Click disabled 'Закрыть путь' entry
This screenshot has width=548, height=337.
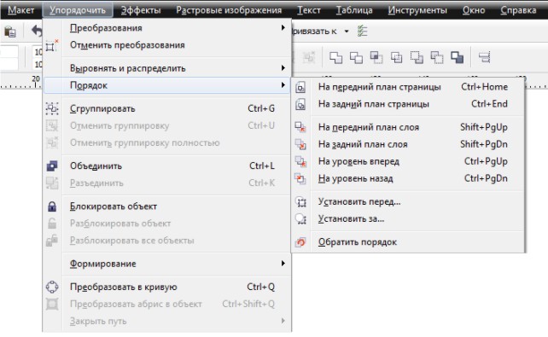click(166, 322)
